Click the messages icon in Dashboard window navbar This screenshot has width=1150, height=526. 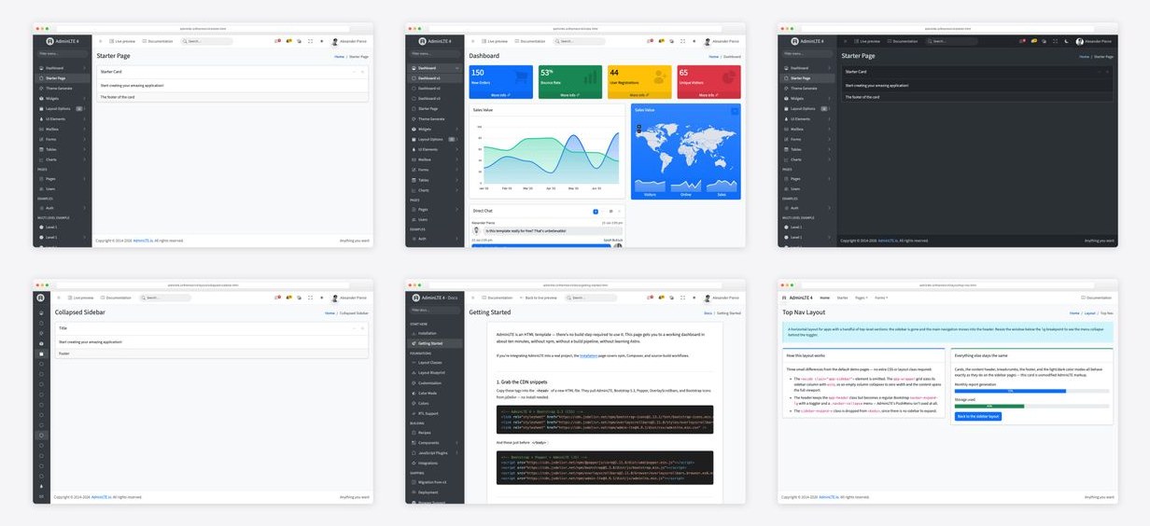(x=650, y=41)
